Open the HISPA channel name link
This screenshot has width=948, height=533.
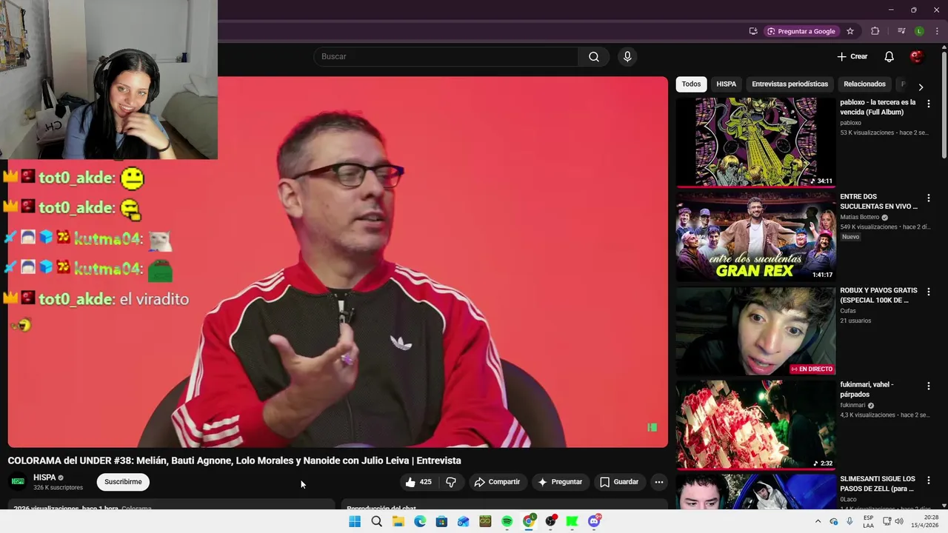pos(44,477)
